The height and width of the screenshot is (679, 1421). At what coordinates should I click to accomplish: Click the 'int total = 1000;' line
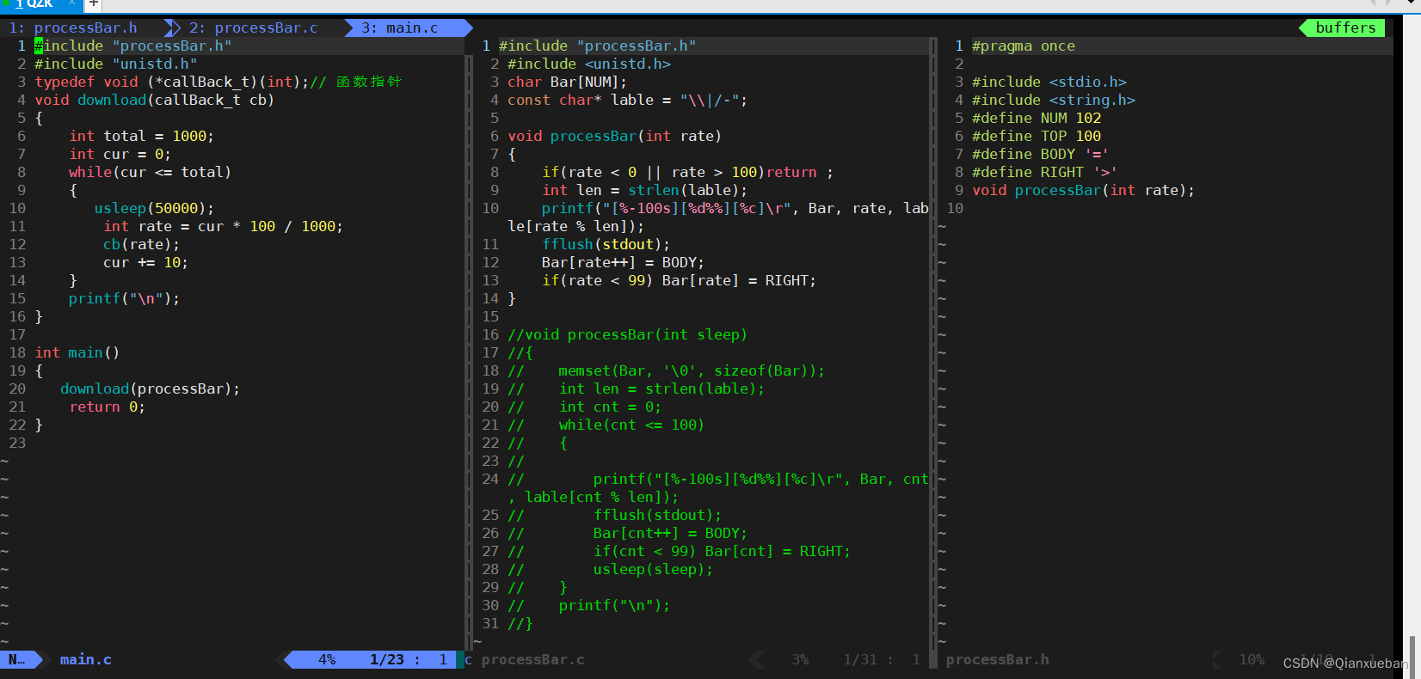tap(142, 136)
